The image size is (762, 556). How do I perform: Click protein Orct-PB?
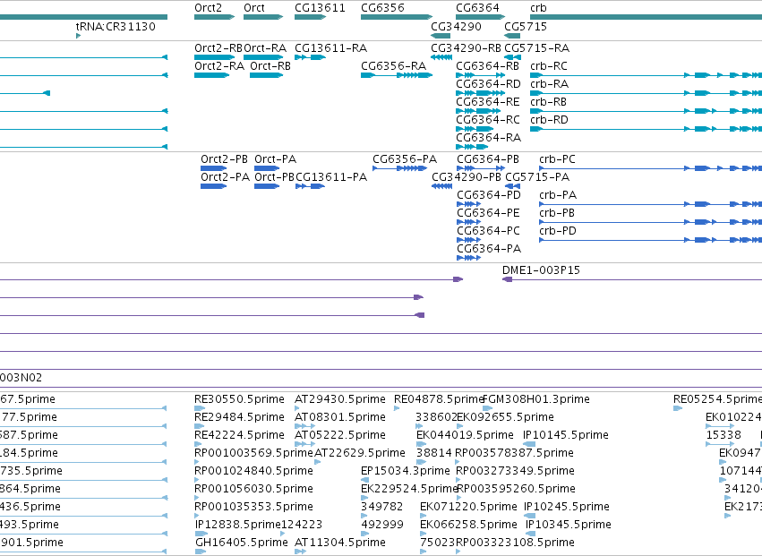tap(274, 177)
